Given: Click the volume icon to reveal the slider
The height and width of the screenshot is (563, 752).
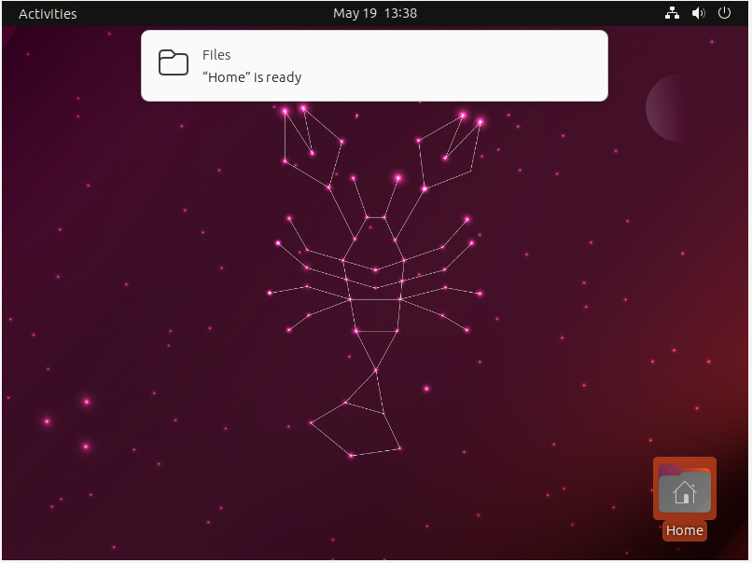Looking at the screenshot, I should tap(698, 13).
